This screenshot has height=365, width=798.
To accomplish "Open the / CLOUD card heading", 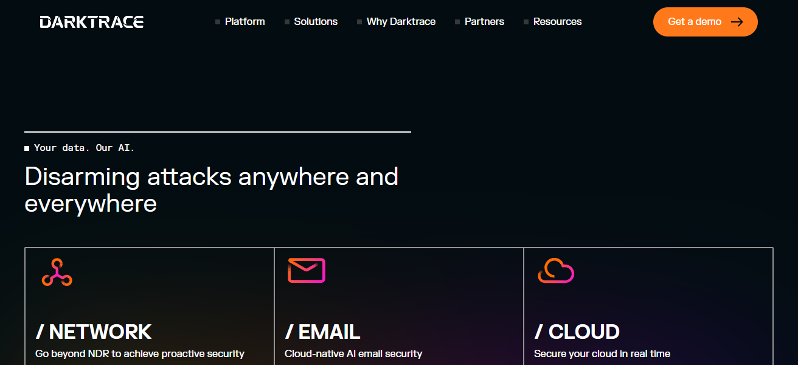I will [x=577, y=332].
